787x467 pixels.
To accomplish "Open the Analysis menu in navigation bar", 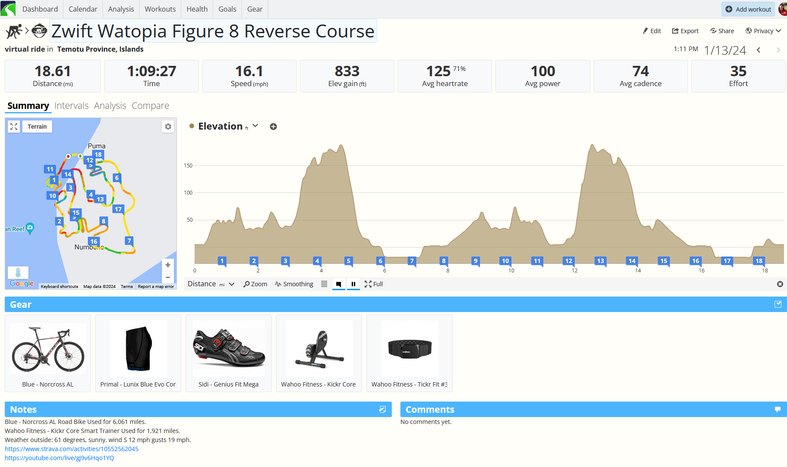I will [x=121, y=9].
